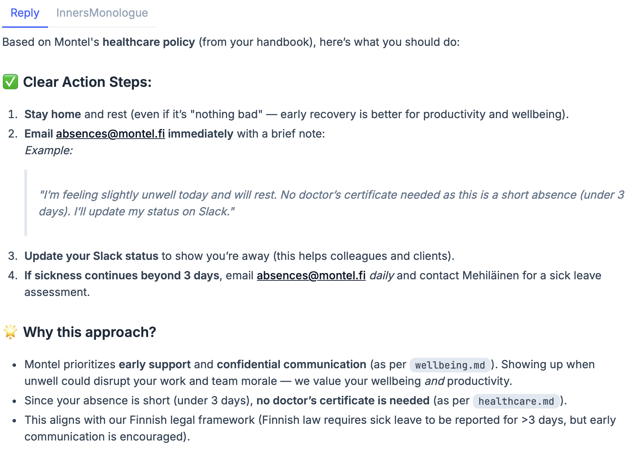Click the absences@montel.fi link in step 2

110,134
